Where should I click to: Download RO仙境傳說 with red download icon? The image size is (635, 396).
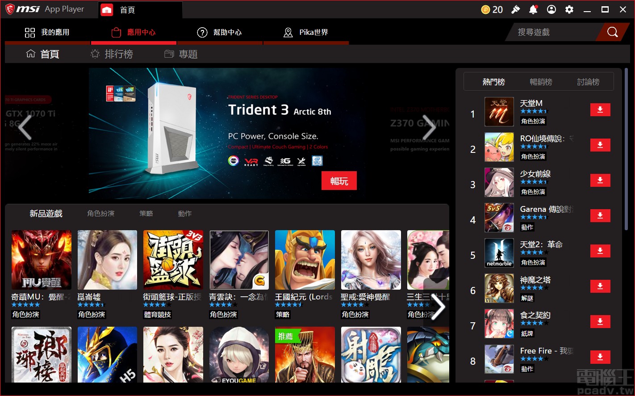point(600,145)
